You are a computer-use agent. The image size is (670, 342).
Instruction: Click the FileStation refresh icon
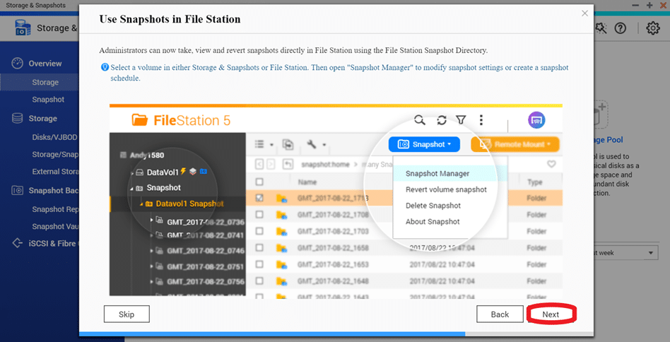point(442,120)
